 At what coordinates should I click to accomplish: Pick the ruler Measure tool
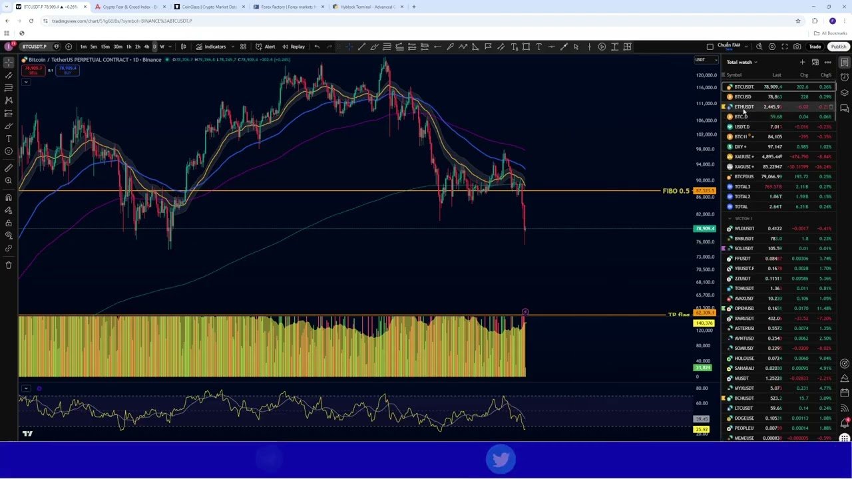click(x=9, y=168)
